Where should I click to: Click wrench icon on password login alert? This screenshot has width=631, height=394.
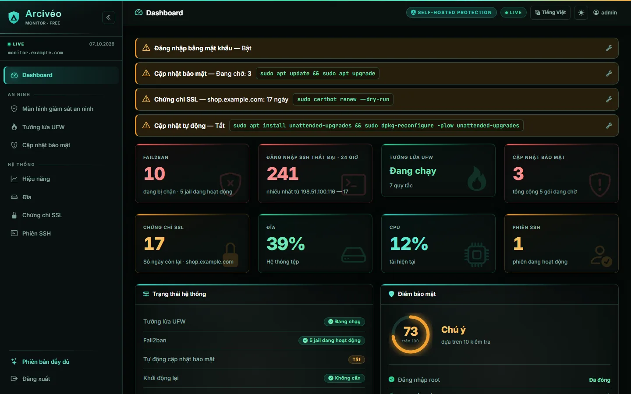click(x=609, y=48)
